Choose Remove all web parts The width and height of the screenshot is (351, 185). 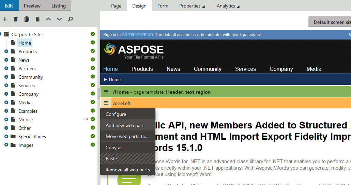(128, 170)
